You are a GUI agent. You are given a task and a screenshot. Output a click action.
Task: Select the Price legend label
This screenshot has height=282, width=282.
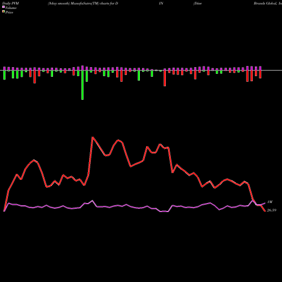click(x=9, y=12)
